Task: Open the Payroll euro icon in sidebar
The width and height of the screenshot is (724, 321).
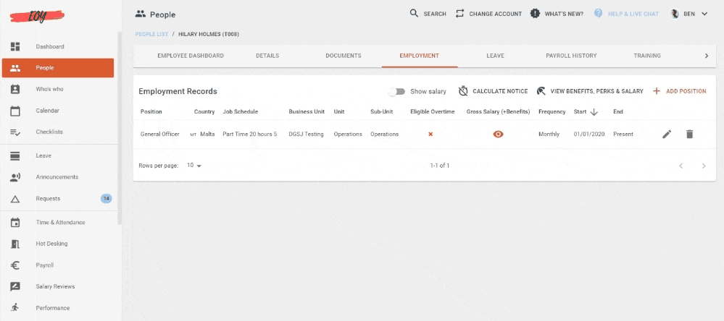Action: click(15, 265)
